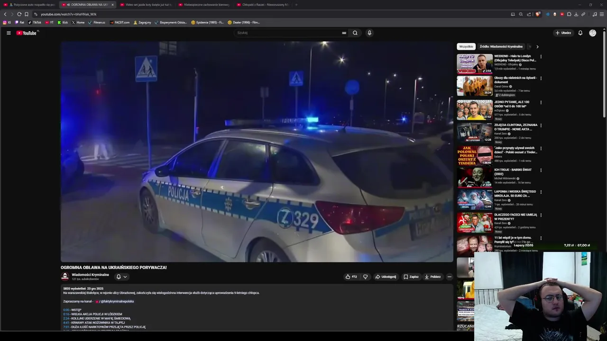
Task: Dislike the video
Action: [365, 277]
